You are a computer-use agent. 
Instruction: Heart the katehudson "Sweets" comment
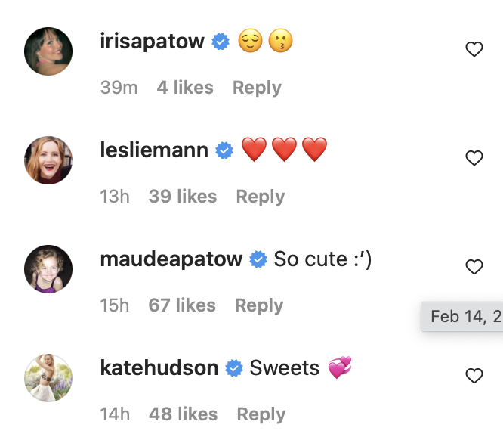pyautogui.click(x=474, y=376)
